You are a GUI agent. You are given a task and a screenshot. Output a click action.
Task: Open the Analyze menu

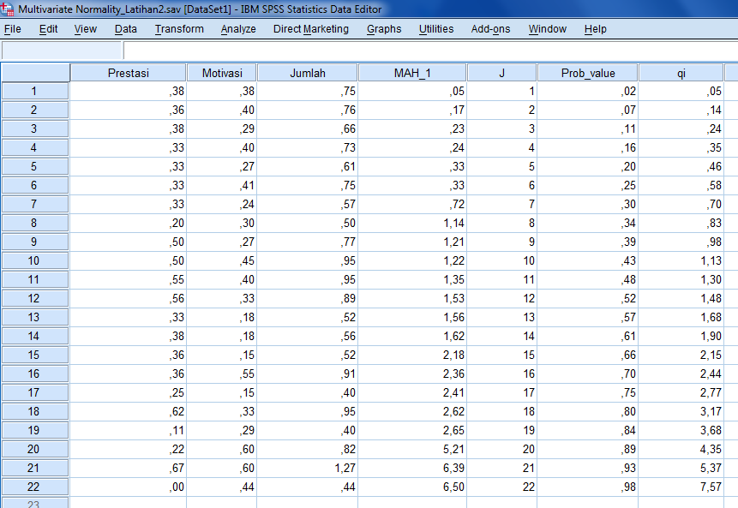[237, 28]
